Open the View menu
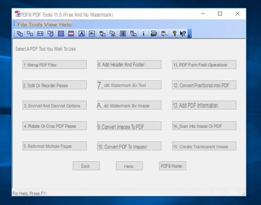 pyautogui.click(x=51, y=25)
